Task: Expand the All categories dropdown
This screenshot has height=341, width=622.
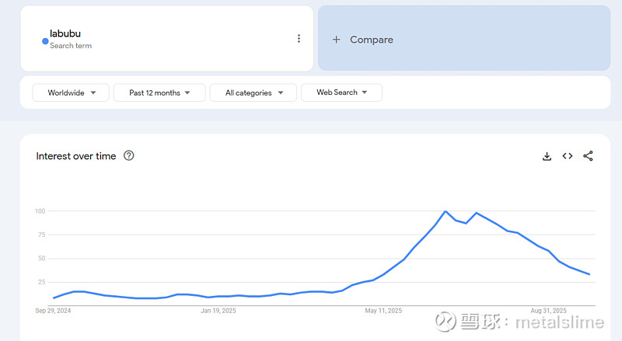Action: [x=253, y=92]
